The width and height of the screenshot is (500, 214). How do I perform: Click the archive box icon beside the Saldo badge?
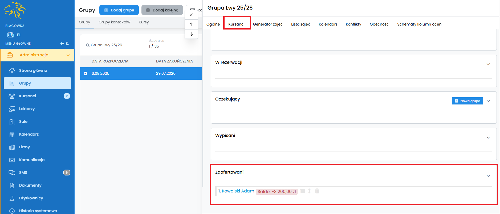point(303,191)
